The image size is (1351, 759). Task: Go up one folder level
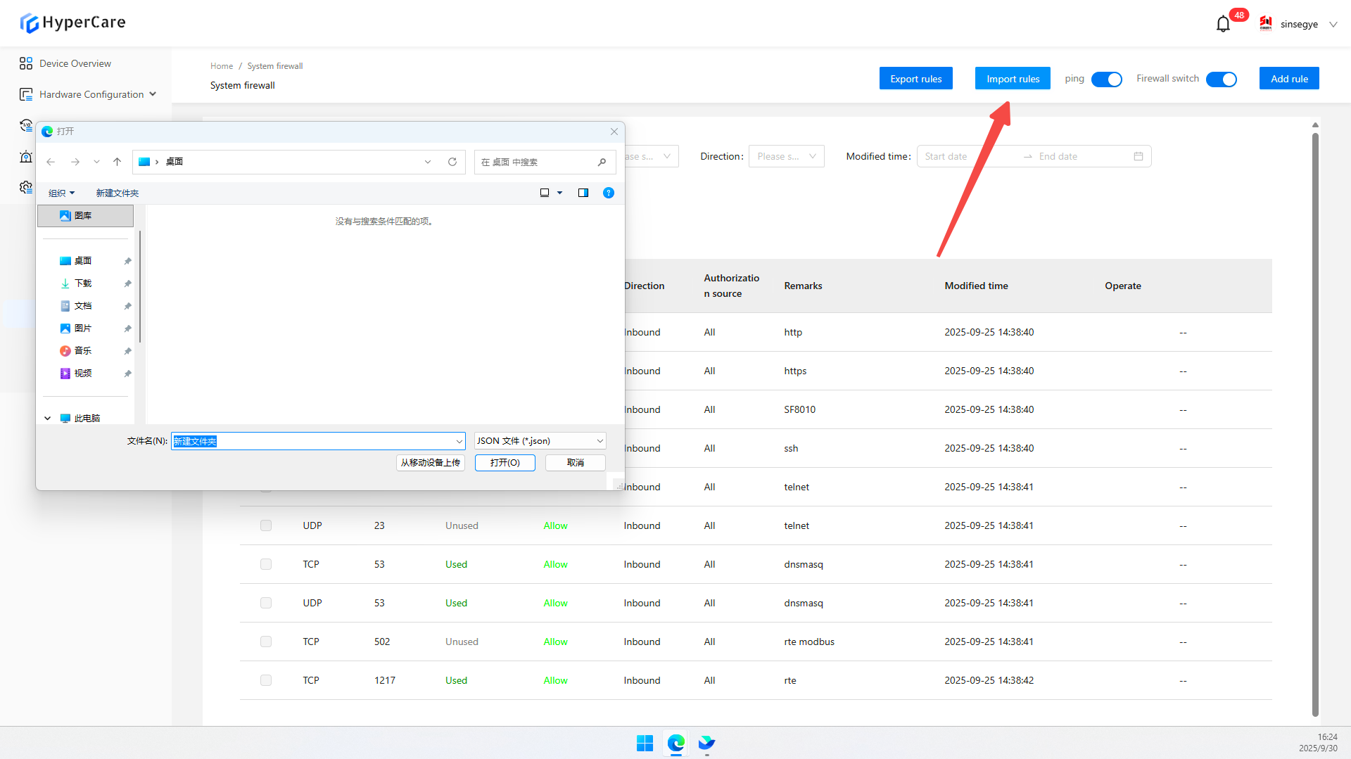[117, 162]
